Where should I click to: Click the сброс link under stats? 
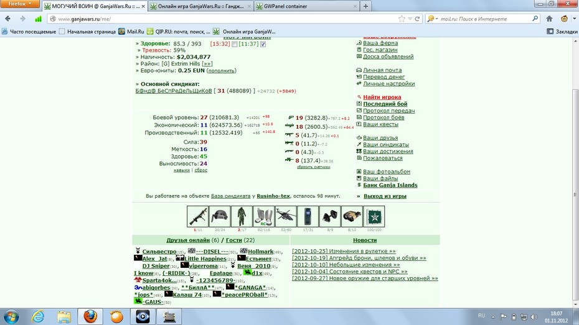point(201,170)
